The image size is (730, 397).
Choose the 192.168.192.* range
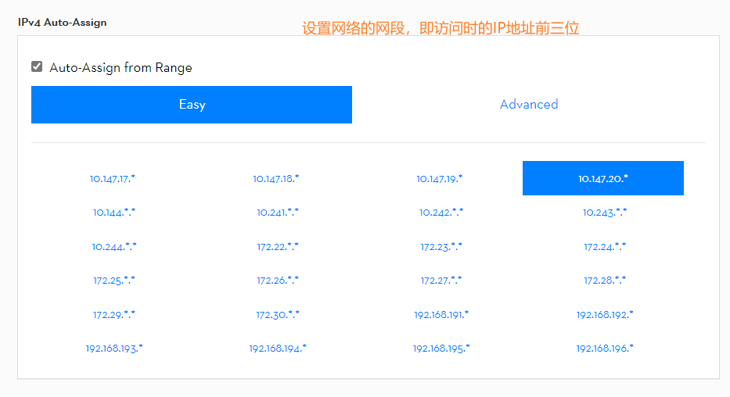tap(605, 314)
